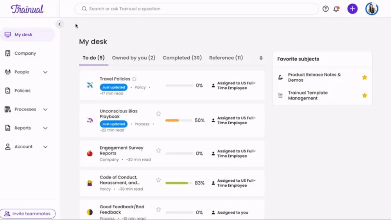Open the notifications bell
This screenshot has width=391, height=220.
pyautogui.click(x=336, y=9)
